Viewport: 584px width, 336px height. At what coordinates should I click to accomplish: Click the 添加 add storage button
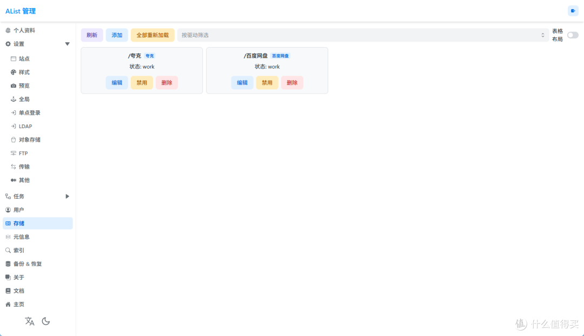pos(117,35)
